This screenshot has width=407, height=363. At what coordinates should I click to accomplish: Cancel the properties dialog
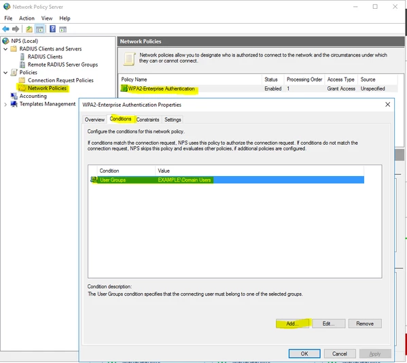[340, 353]
